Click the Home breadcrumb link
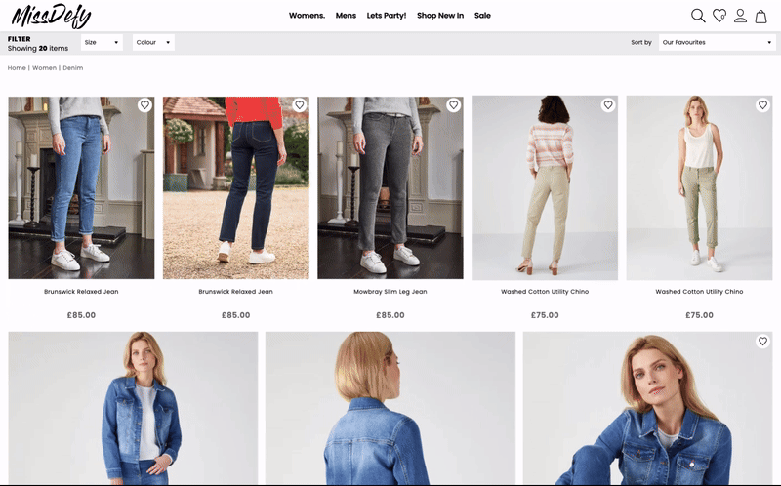The image size is (781, 486). (17, 68)
